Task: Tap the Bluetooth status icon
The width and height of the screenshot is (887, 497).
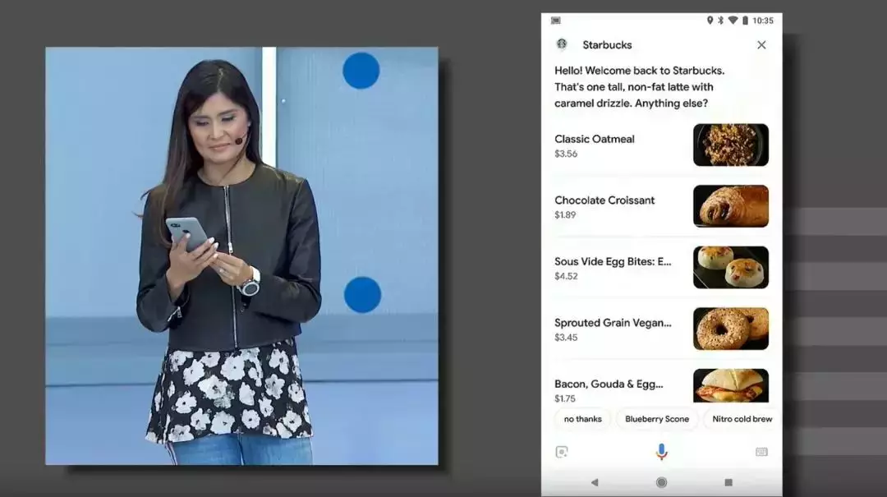Action: click(x=721, y=21)
